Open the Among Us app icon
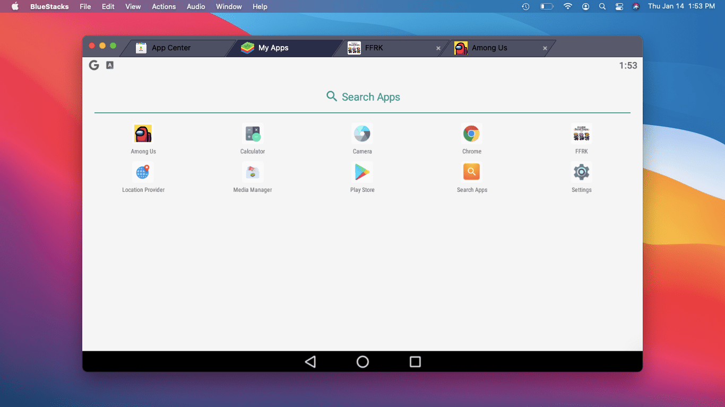The height and width of the screenshot is (407, 725). [143, 134]
